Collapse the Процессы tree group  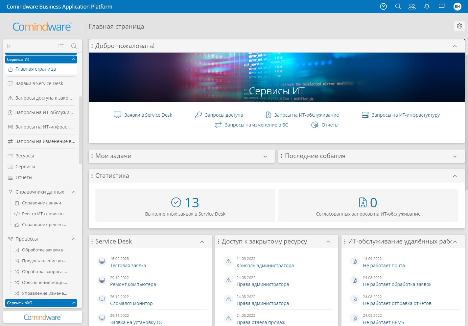(74, 239)
